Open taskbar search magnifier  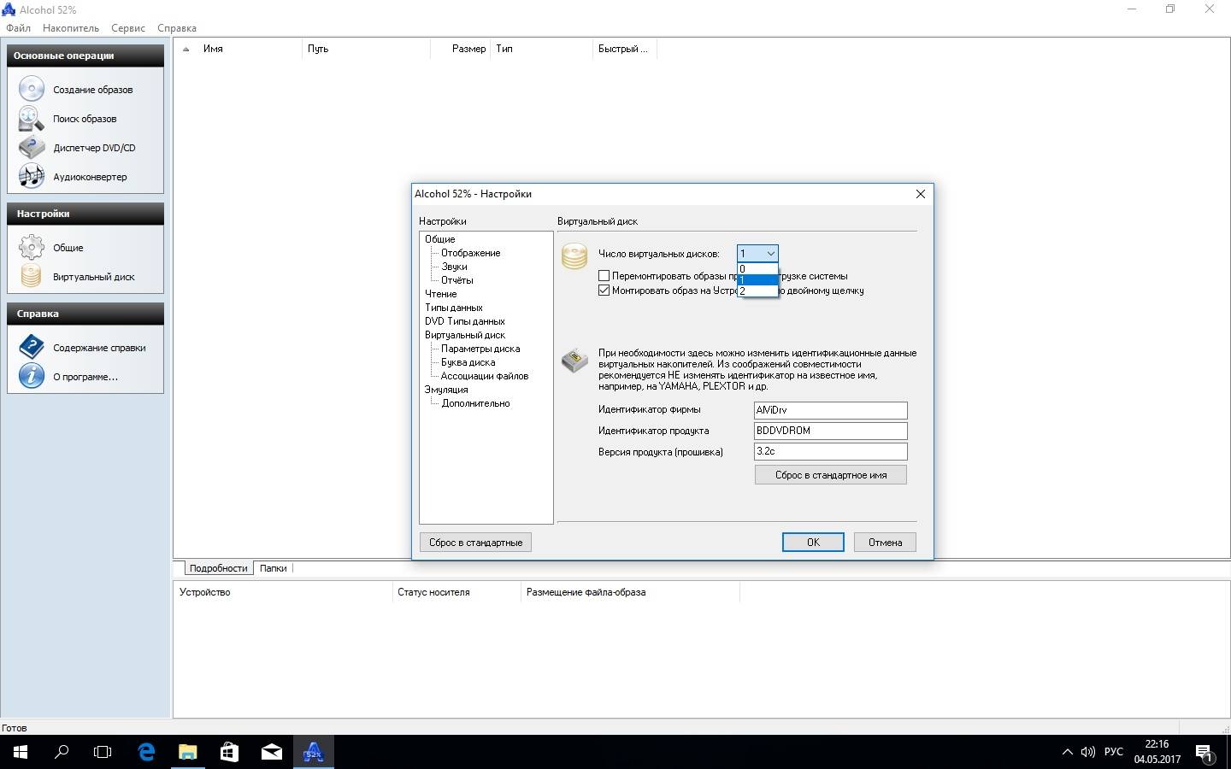click(62, 752)
